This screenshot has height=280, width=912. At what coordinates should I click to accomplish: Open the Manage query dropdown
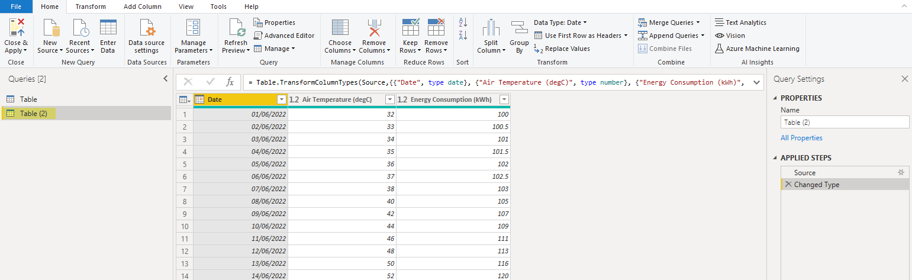[x=275, y=49]
